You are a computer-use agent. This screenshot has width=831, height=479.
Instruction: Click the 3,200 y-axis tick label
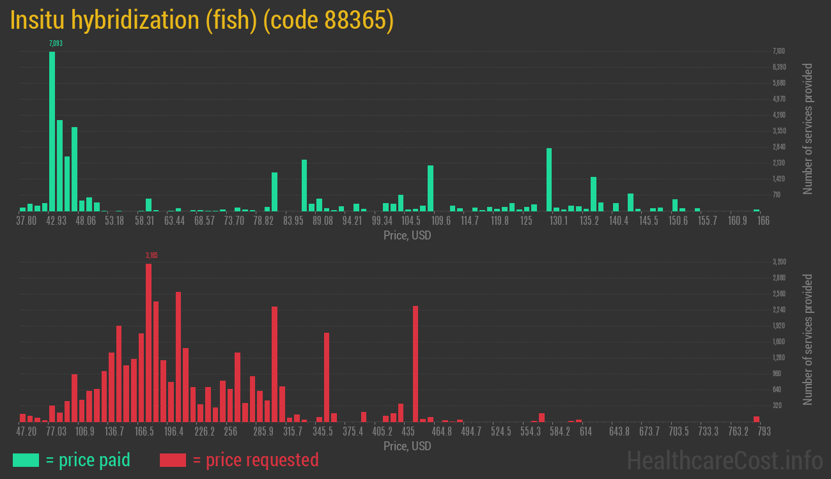[x=779, y=262]
